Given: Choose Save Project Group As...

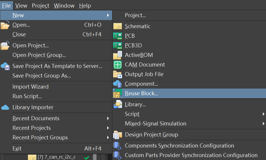Looking at the screenshot, I should pos(56,76).
